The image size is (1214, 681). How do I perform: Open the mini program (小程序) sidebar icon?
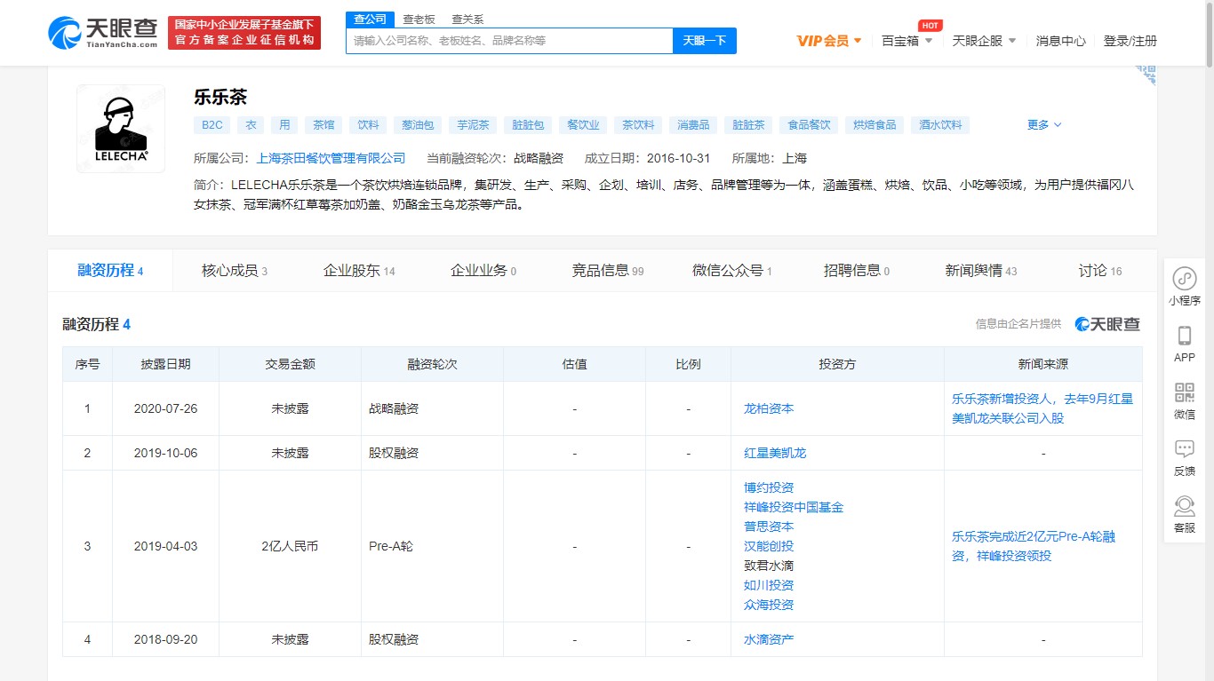point(1184,279)
